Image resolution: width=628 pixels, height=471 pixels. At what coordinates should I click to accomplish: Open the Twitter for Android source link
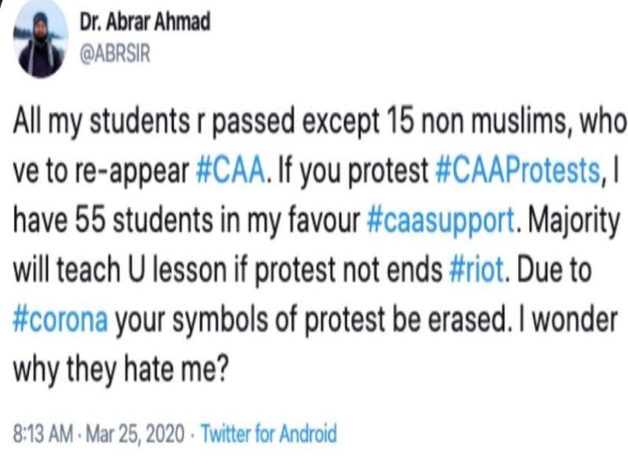click(x=268, y=434)
